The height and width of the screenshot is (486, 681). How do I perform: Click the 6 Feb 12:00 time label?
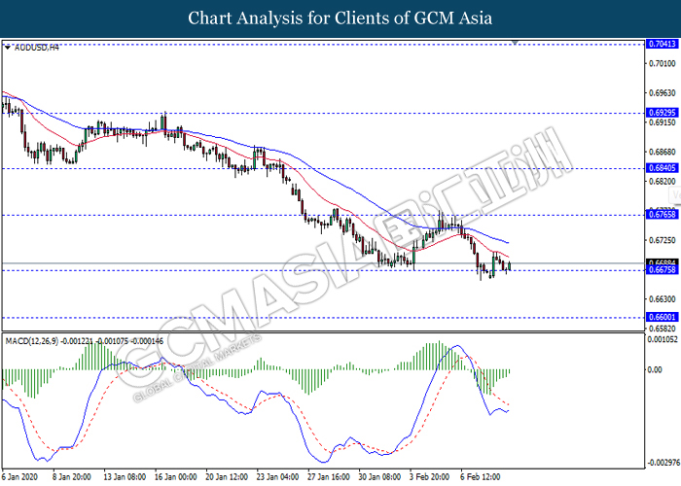[481, 477]
